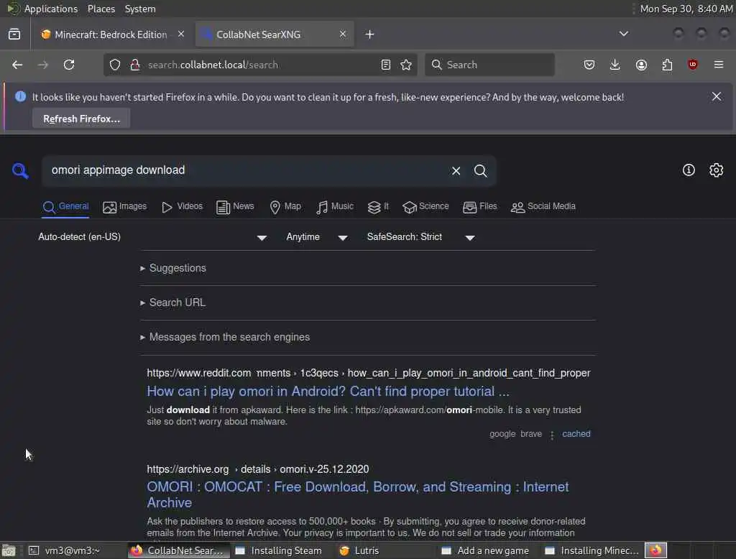
Task: Open the Firefox hamburger menu
Action: tap(719, 65)
